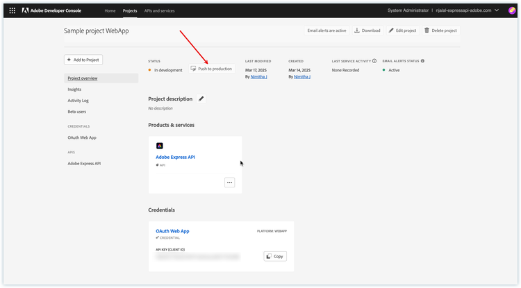Select Adobe Express API under APIs sidebar
521x288 pixels.
click(x=84, y=163)
